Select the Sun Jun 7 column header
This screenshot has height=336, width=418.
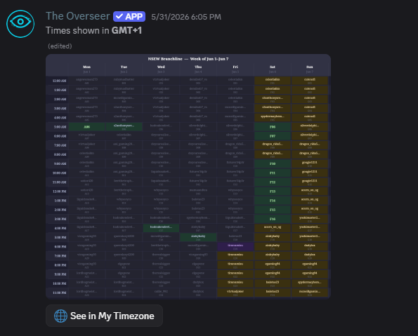click(310, 69)
